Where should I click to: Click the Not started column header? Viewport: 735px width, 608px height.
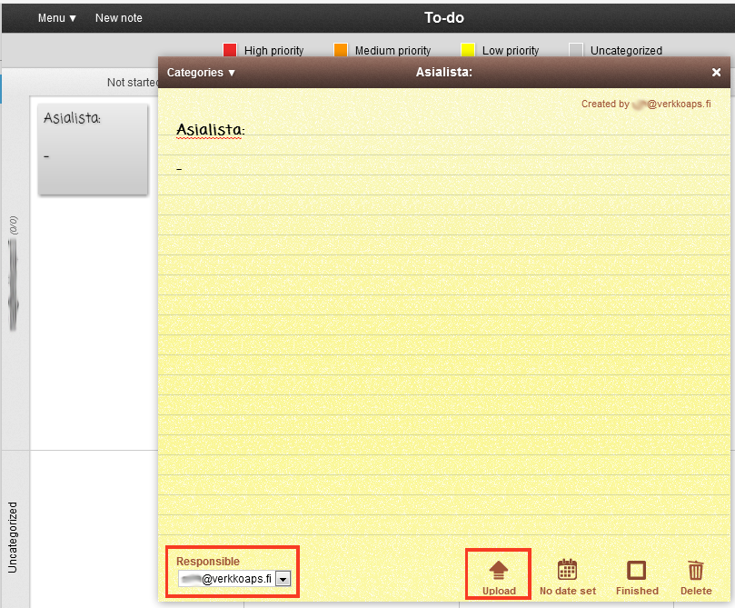pyautogui.click(x=132, y=83)
